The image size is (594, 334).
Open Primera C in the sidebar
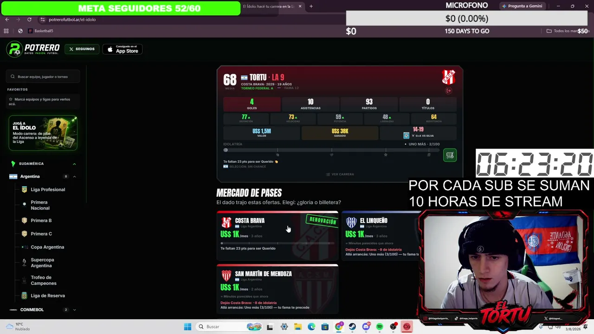pyautogui.click(x=41, y=234)
